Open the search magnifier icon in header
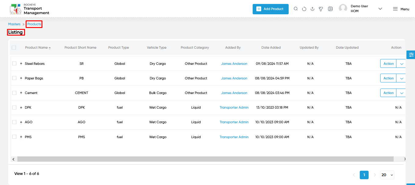Viewport: 415px width, 185px height. point(296,9)
